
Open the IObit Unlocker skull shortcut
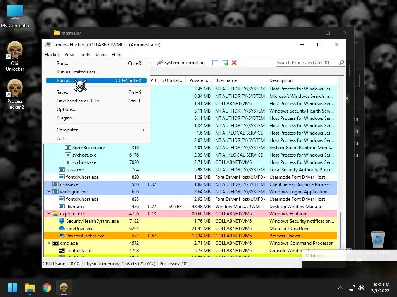pyautogui.click(x=15, y=56)
